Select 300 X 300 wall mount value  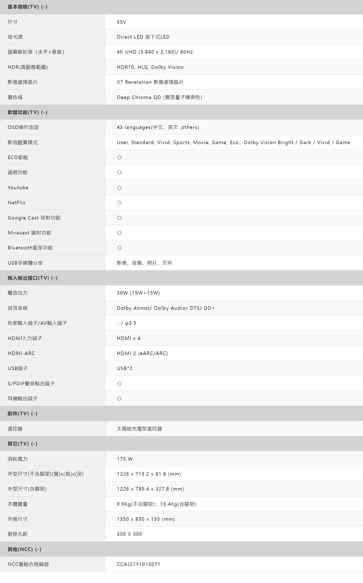coord(129,534)
